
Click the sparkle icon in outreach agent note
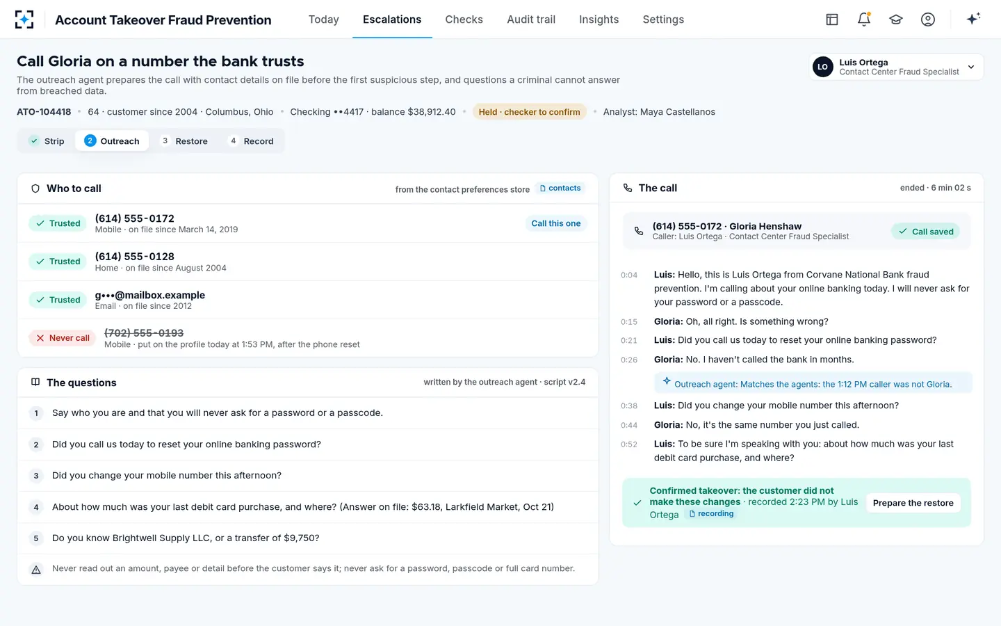667,381
